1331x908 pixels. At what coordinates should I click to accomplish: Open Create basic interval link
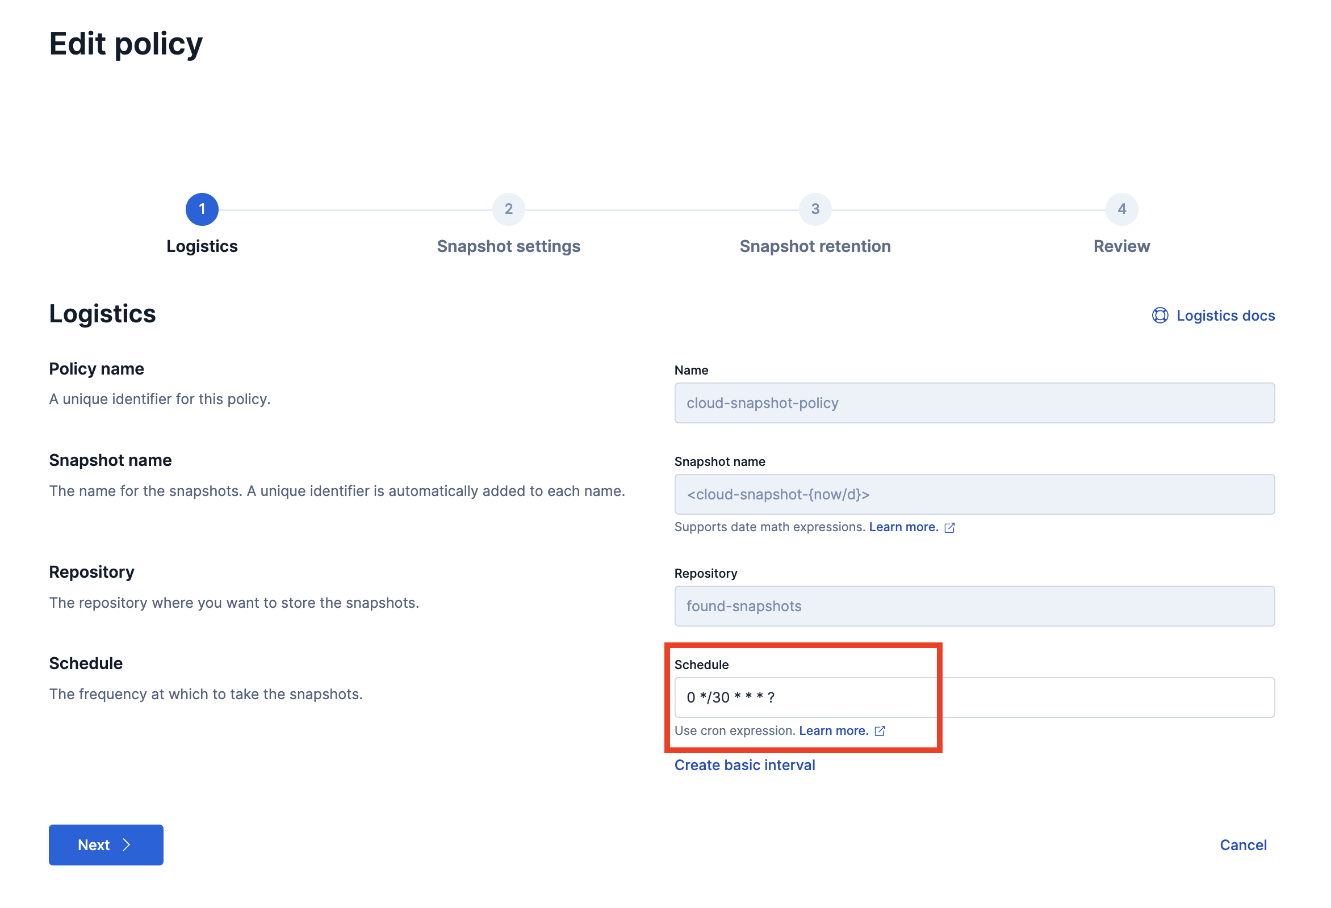click(x=744, y=766)
